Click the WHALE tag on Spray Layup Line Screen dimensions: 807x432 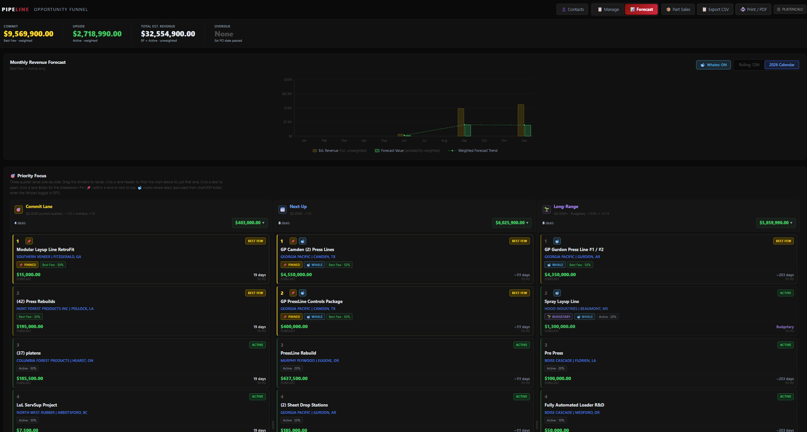(x=585, y=317)
